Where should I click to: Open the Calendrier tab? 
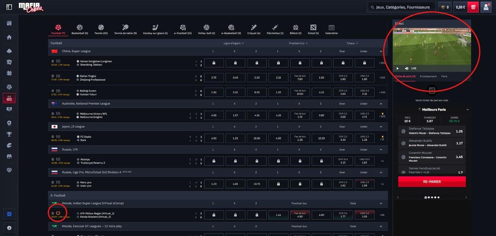pos(331,29)
